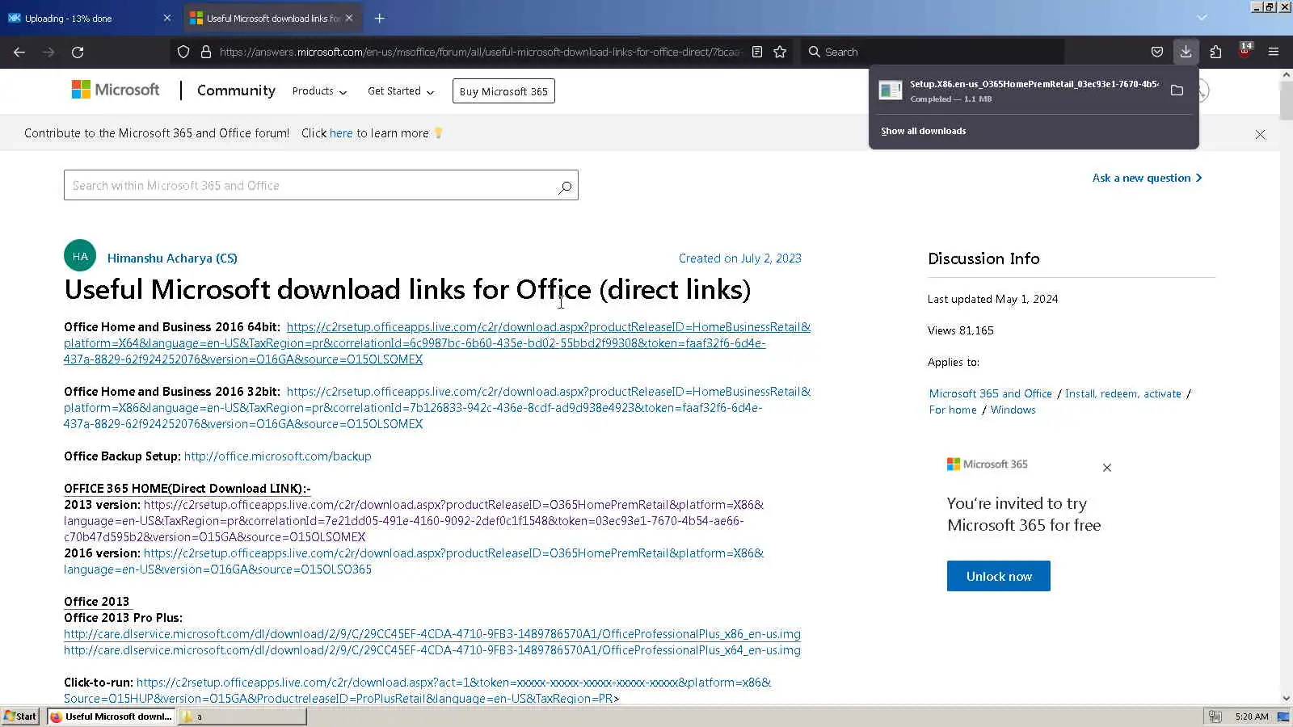This screenshot has width=1293, height=727.
Task: Click the tray icon right of the clock
Action: click(1283, 716)
